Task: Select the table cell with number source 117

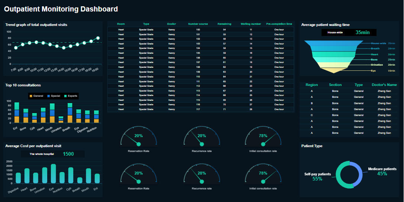Action: [198, 109]
